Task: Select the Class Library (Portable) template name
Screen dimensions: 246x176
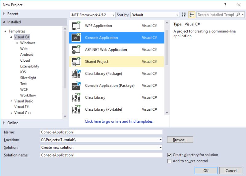Action: pos(103,109)
